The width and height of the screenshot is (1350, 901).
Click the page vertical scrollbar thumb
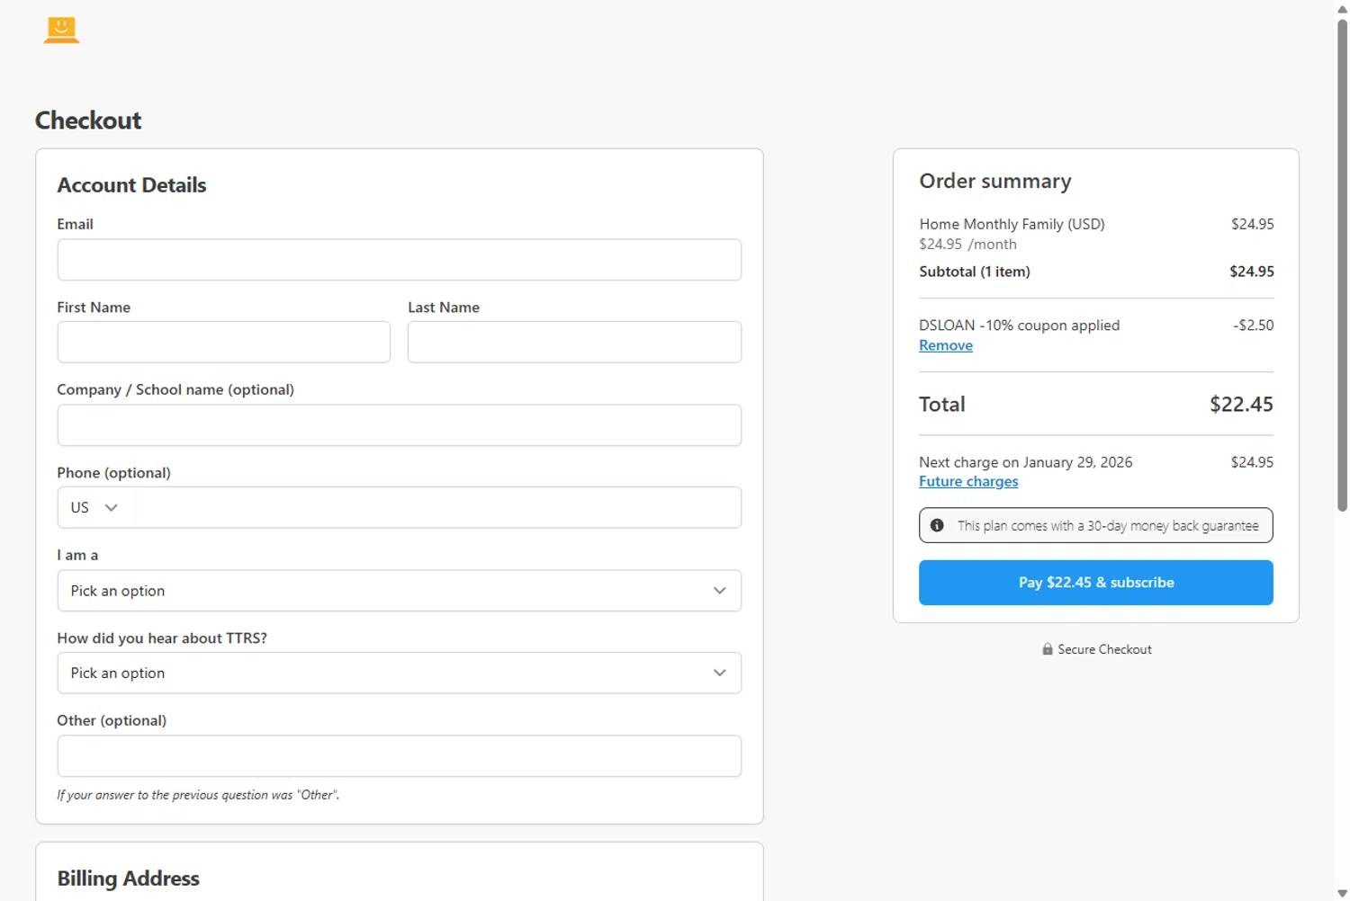(1342, 265)
